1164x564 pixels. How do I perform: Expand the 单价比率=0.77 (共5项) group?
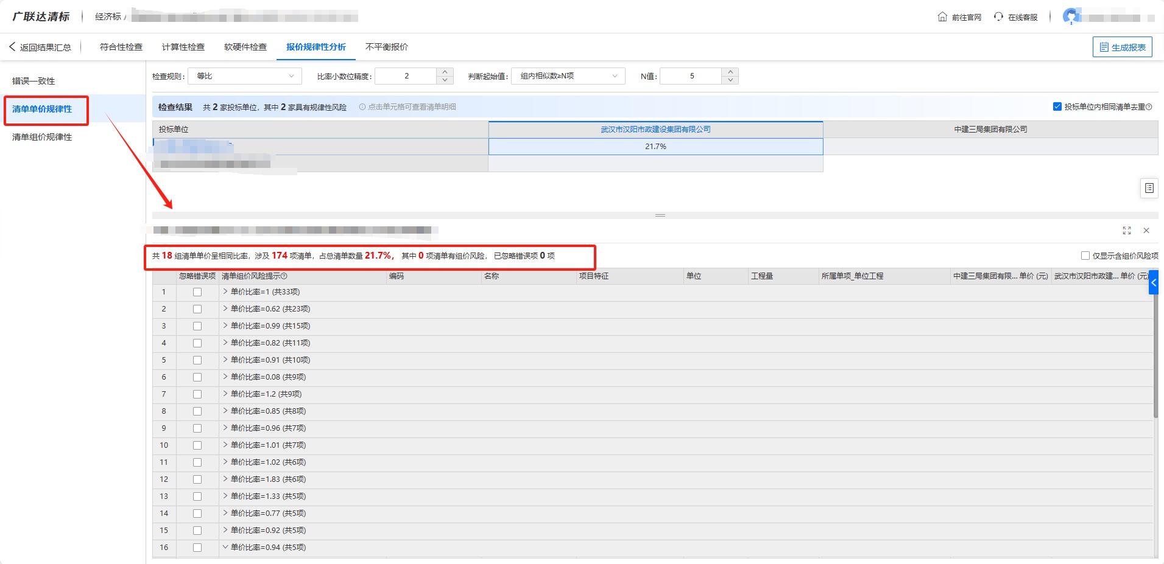pyautogui.click(x=225, y=513)
